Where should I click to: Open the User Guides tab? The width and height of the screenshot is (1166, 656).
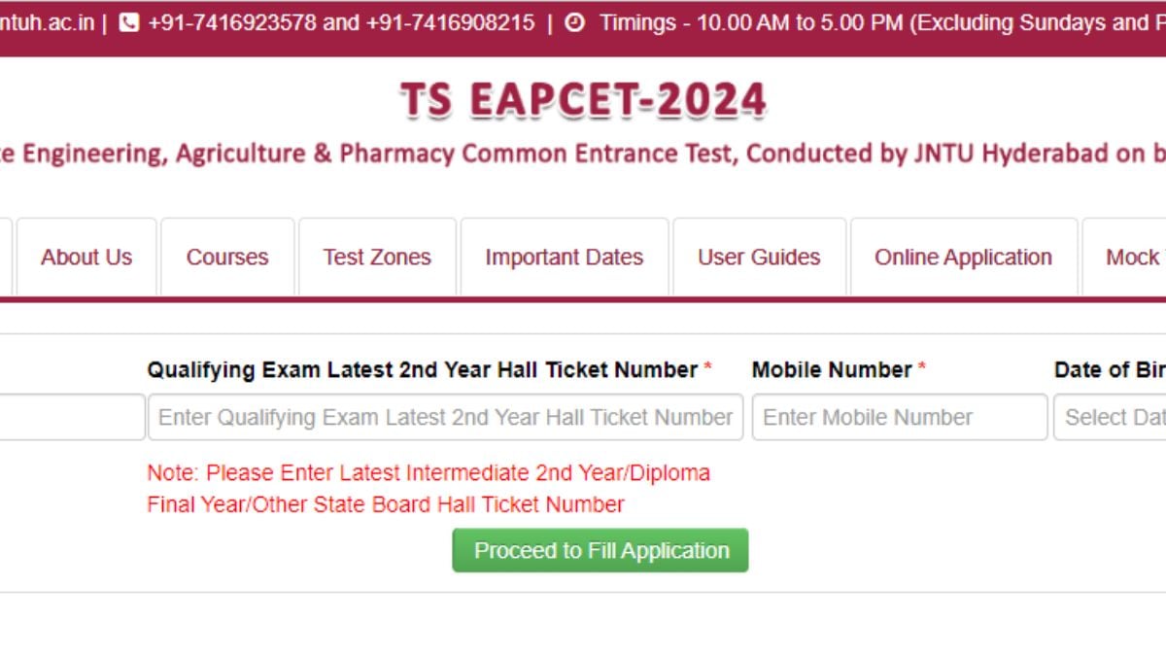[759, 258]
